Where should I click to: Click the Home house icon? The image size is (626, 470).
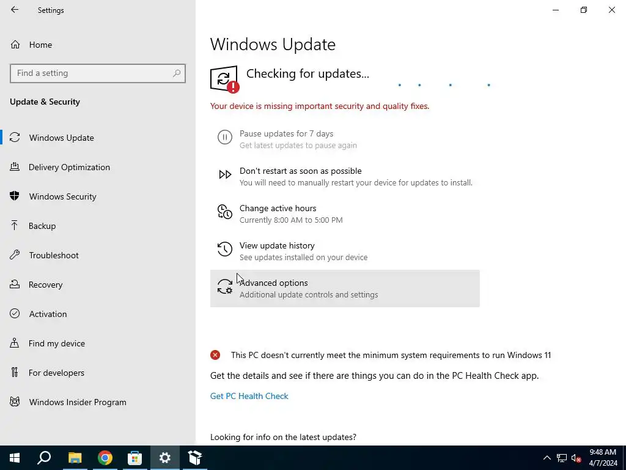pyautogui.click(x=15, y=45)
